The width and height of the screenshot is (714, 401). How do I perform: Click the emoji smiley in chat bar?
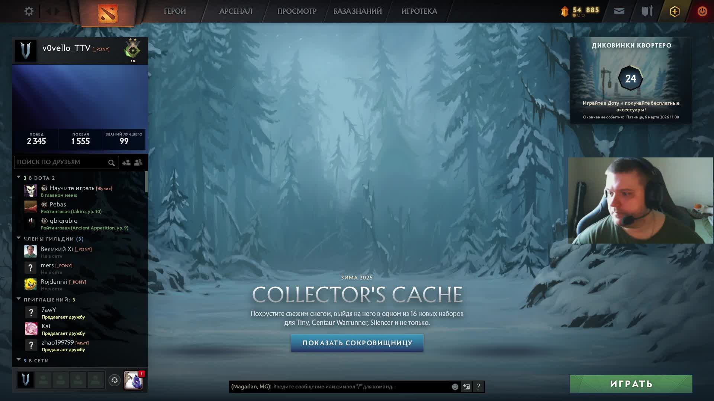[455, 387]
